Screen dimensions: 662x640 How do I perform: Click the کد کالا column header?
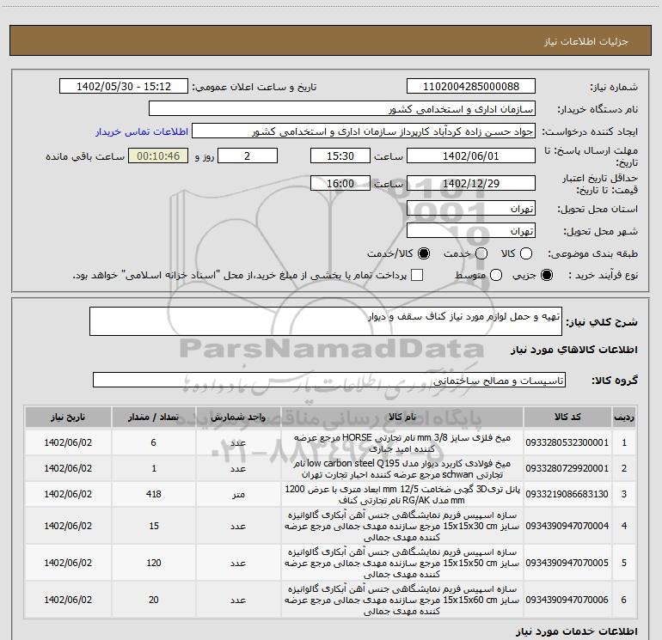[567, 417]
